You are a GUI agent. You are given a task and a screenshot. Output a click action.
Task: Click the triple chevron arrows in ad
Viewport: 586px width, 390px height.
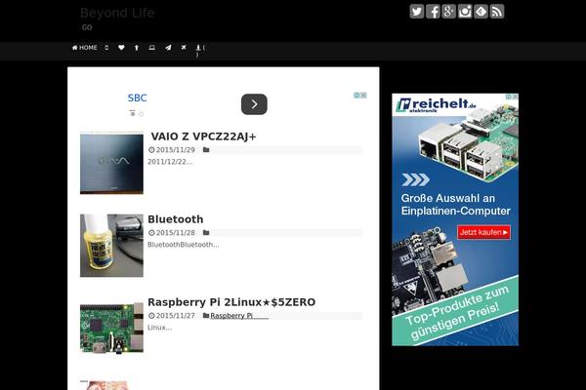click(415, 179)
